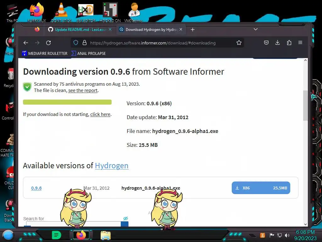
Task: Go back using the browser back arrow
Action: point(26,43)
